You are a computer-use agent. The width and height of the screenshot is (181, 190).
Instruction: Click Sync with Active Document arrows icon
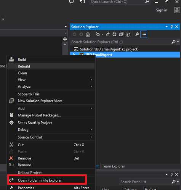[x=108, y=34]
